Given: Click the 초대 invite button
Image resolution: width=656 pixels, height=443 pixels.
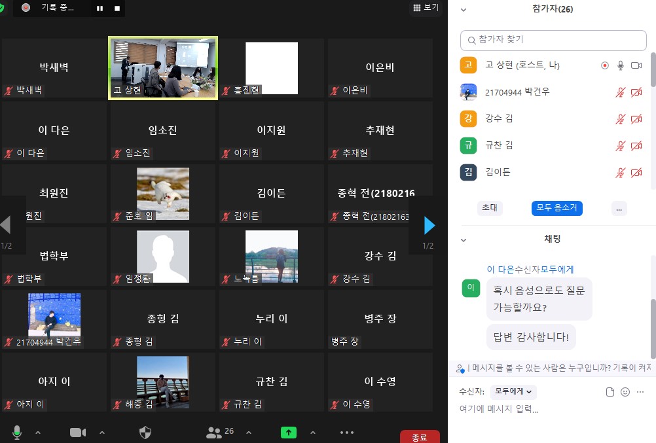Looking at the screenshot, I should 490,208.
